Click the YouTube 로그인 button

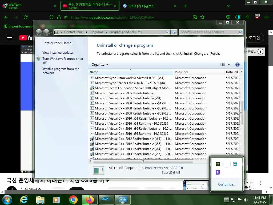(254, 38)
